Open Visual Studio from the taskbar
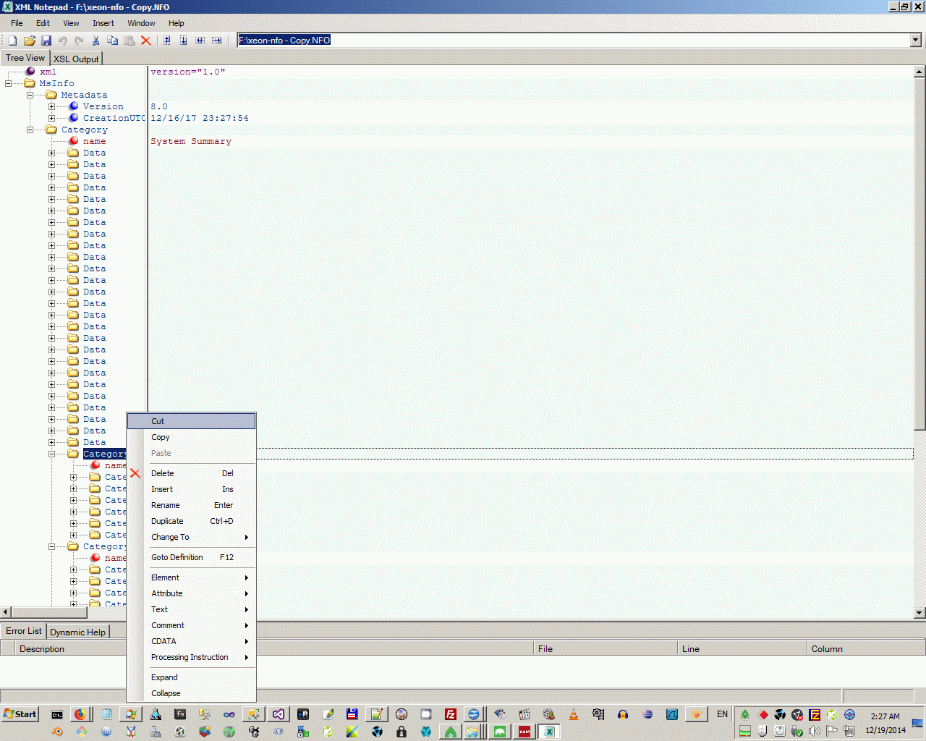The height and width of the screenshot is (741, 926). click(x=279, y=714)
